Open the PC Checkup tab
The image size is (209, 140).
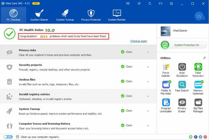tap(14, 15)
